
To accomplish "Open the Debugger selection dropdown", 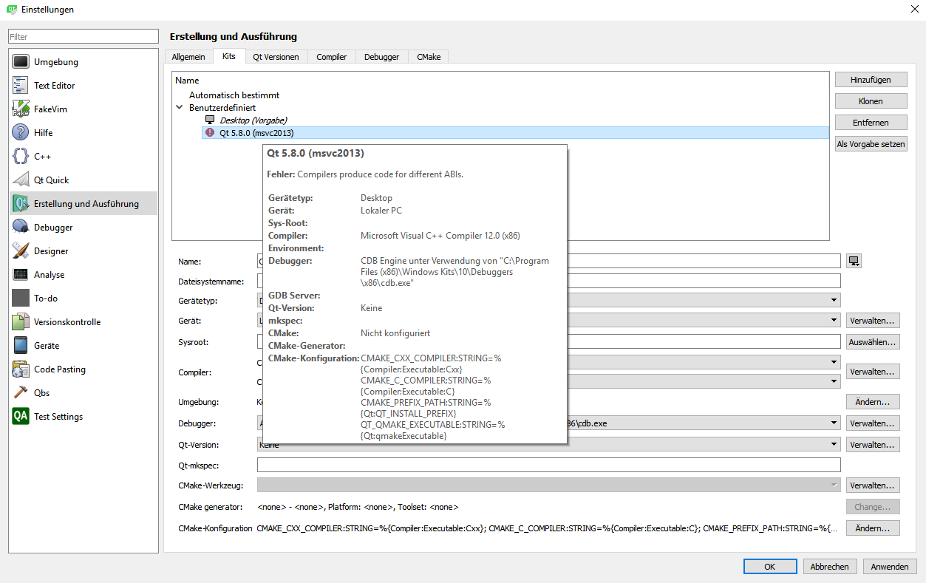I will [834, 423].
